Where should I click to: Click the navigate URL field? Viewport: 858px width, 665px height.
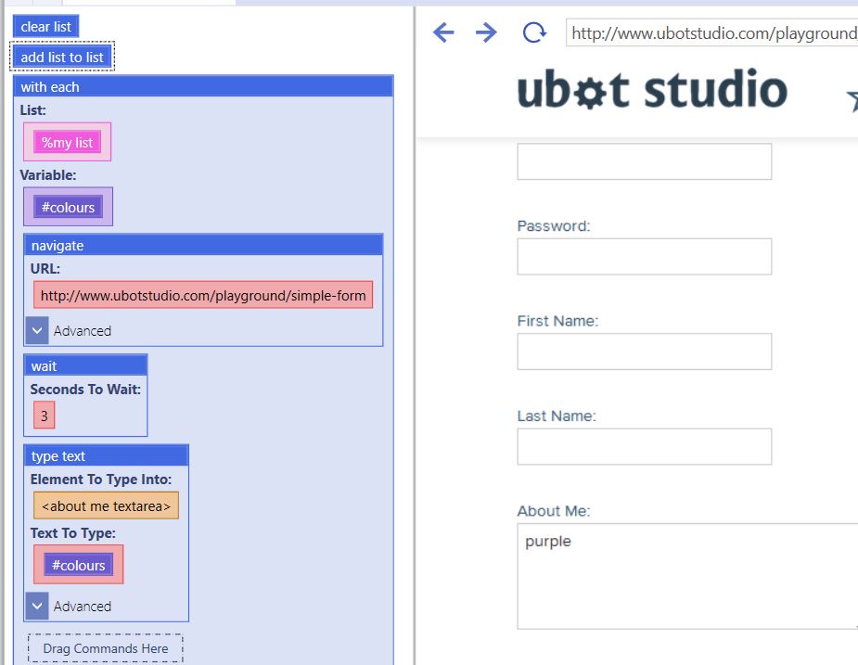coord(203,296)
